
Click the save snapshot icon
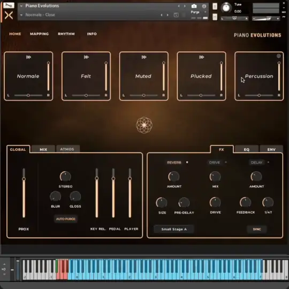(176, 15)
